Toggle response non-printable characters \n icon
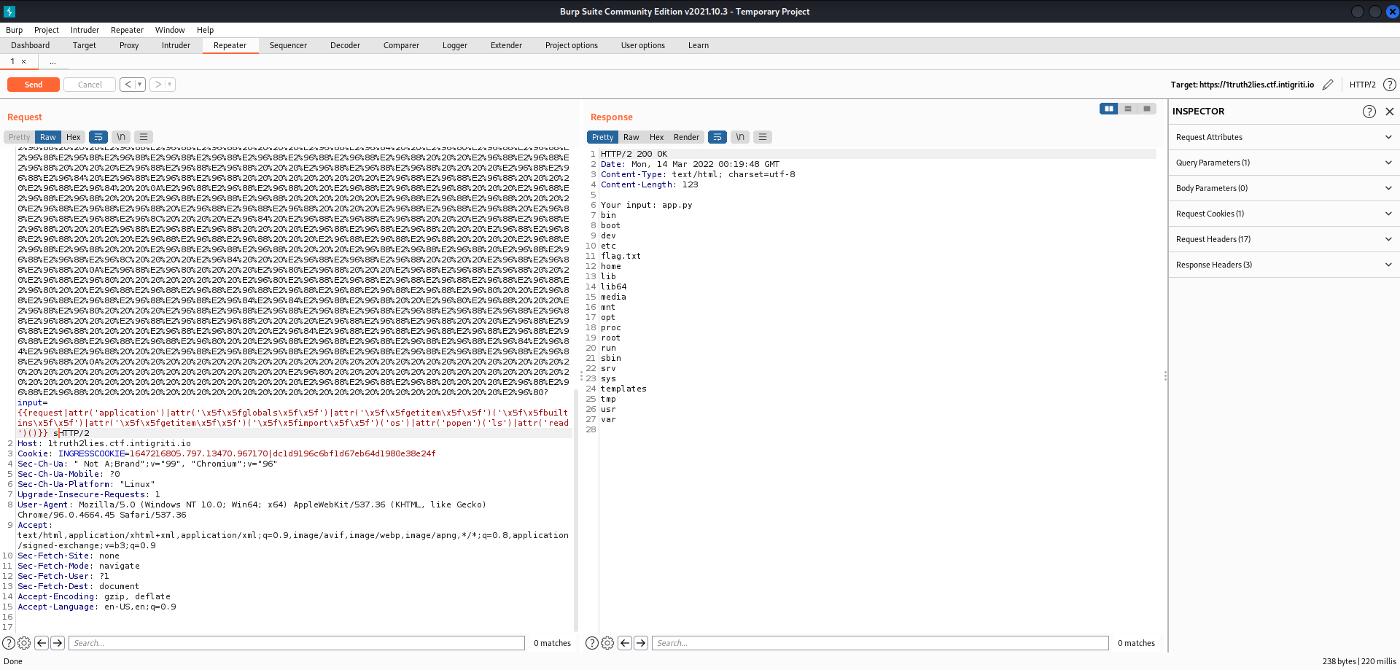The image size is (1400, 670). 740,137
